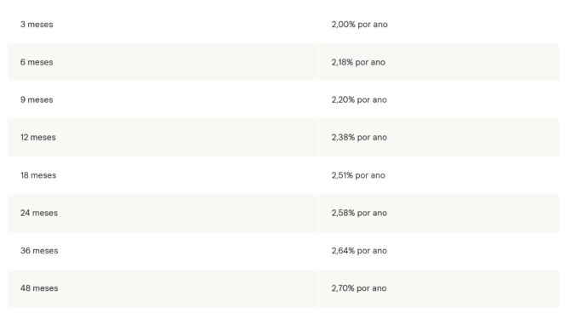
Task: Click the 2,64% por ano rate
Action: point(359,251)
